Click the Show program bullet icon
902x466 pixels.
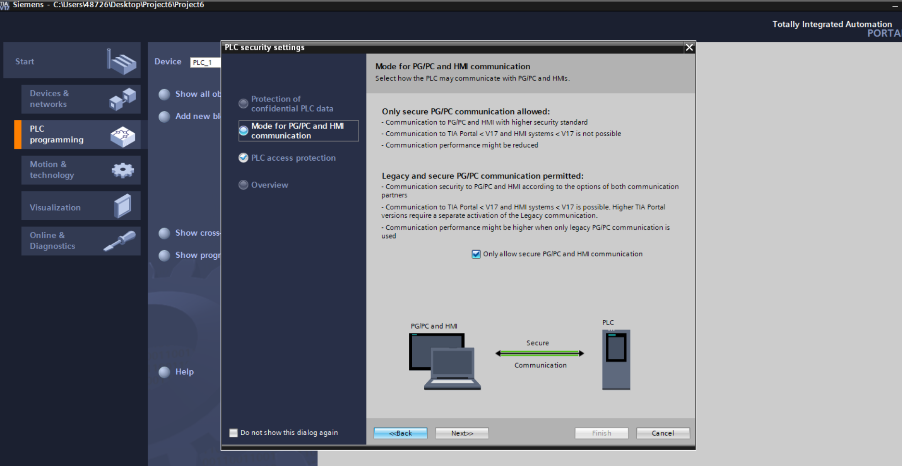(x=164, y=255)
